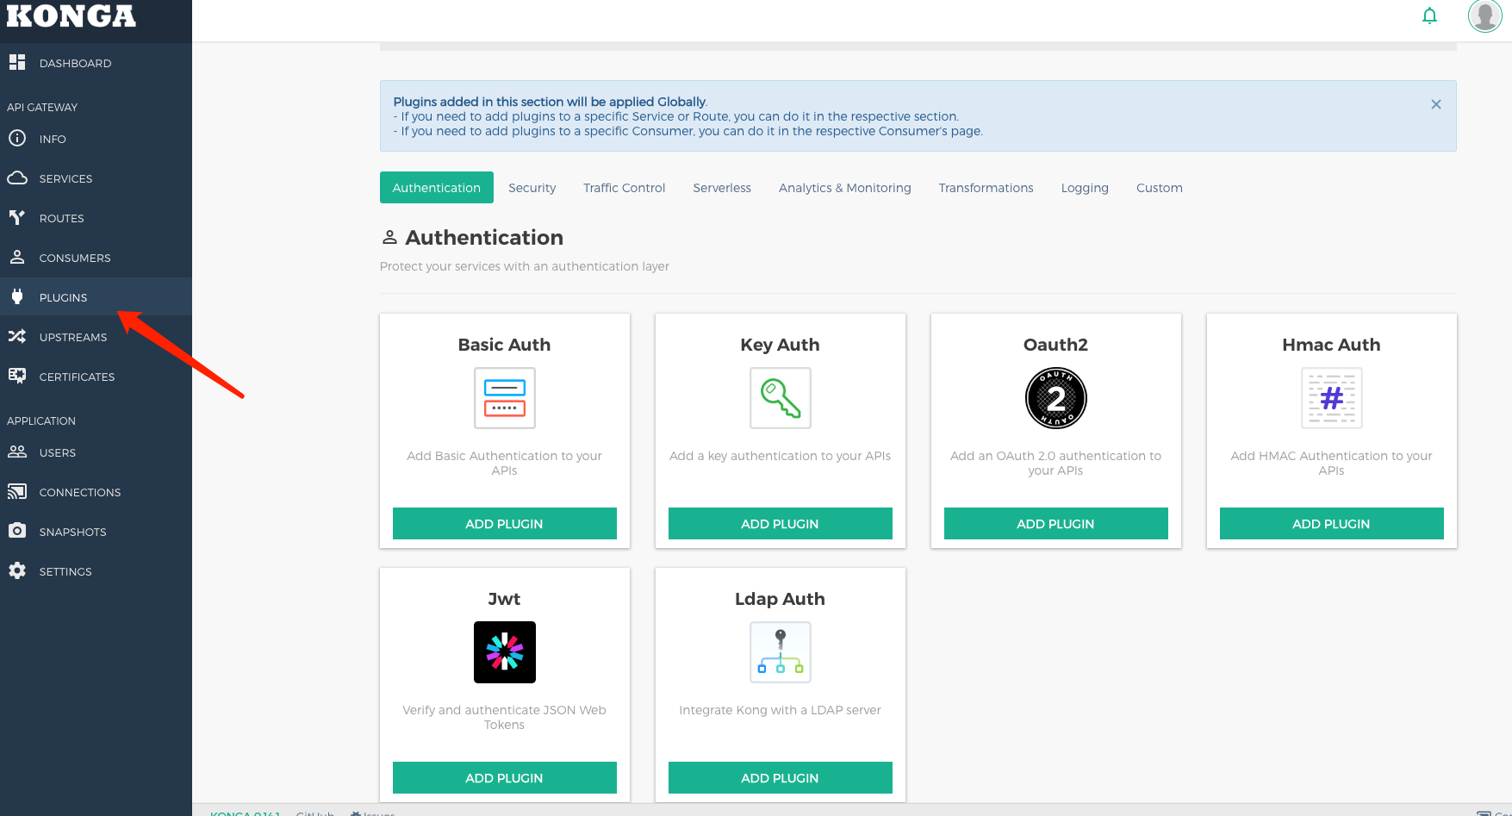Viewport: 1512px width, 816px height.
Task: Dismiss the global plugins info alert
Action: 1435,104
